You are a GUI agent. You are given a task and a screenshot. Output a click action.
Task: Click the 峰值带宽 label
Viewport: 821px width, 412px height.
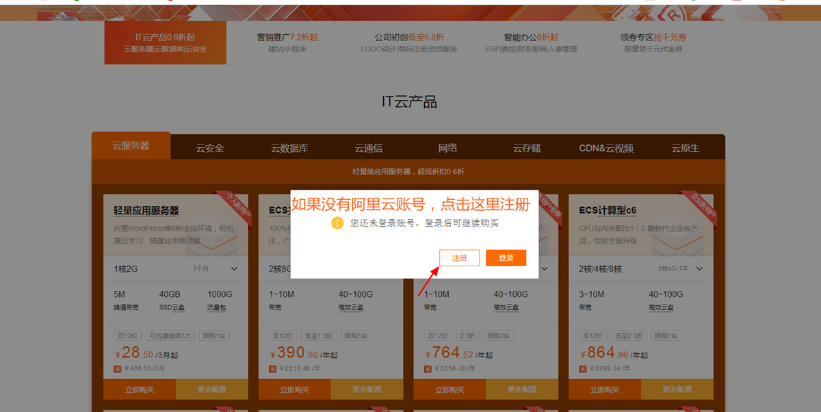126,308
